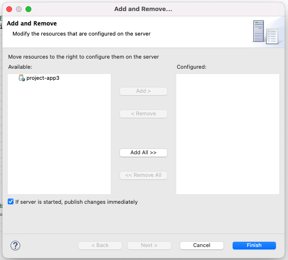Screen dimensions: 288x260
Task: Open help via the question mark icon
Action: point(15,245)
